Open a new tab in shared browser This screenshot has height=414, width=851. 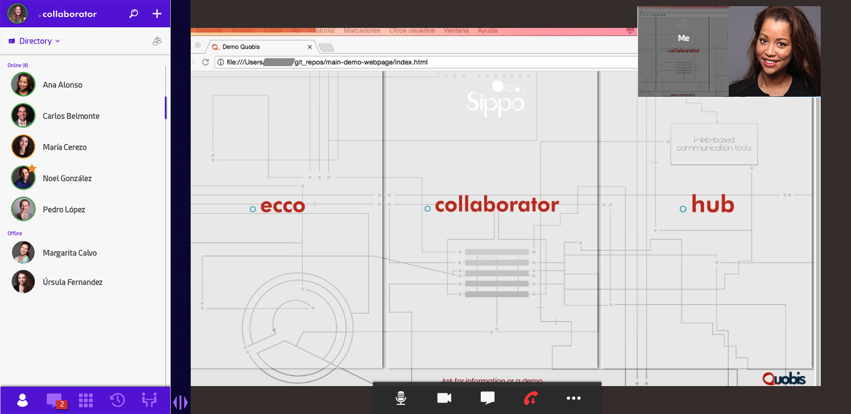326,47
